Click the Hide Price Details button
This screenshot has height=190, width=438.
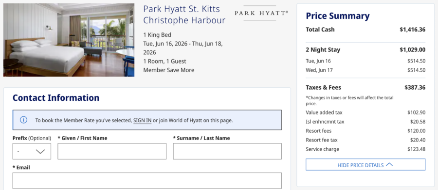(x=365, y=165)
